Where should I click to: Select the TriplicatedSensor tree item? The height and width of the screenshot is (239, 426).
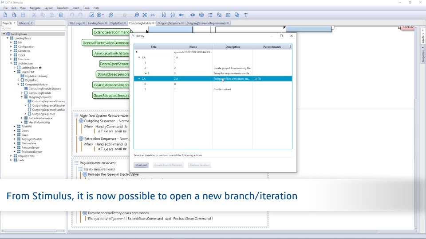coord(32,152)
